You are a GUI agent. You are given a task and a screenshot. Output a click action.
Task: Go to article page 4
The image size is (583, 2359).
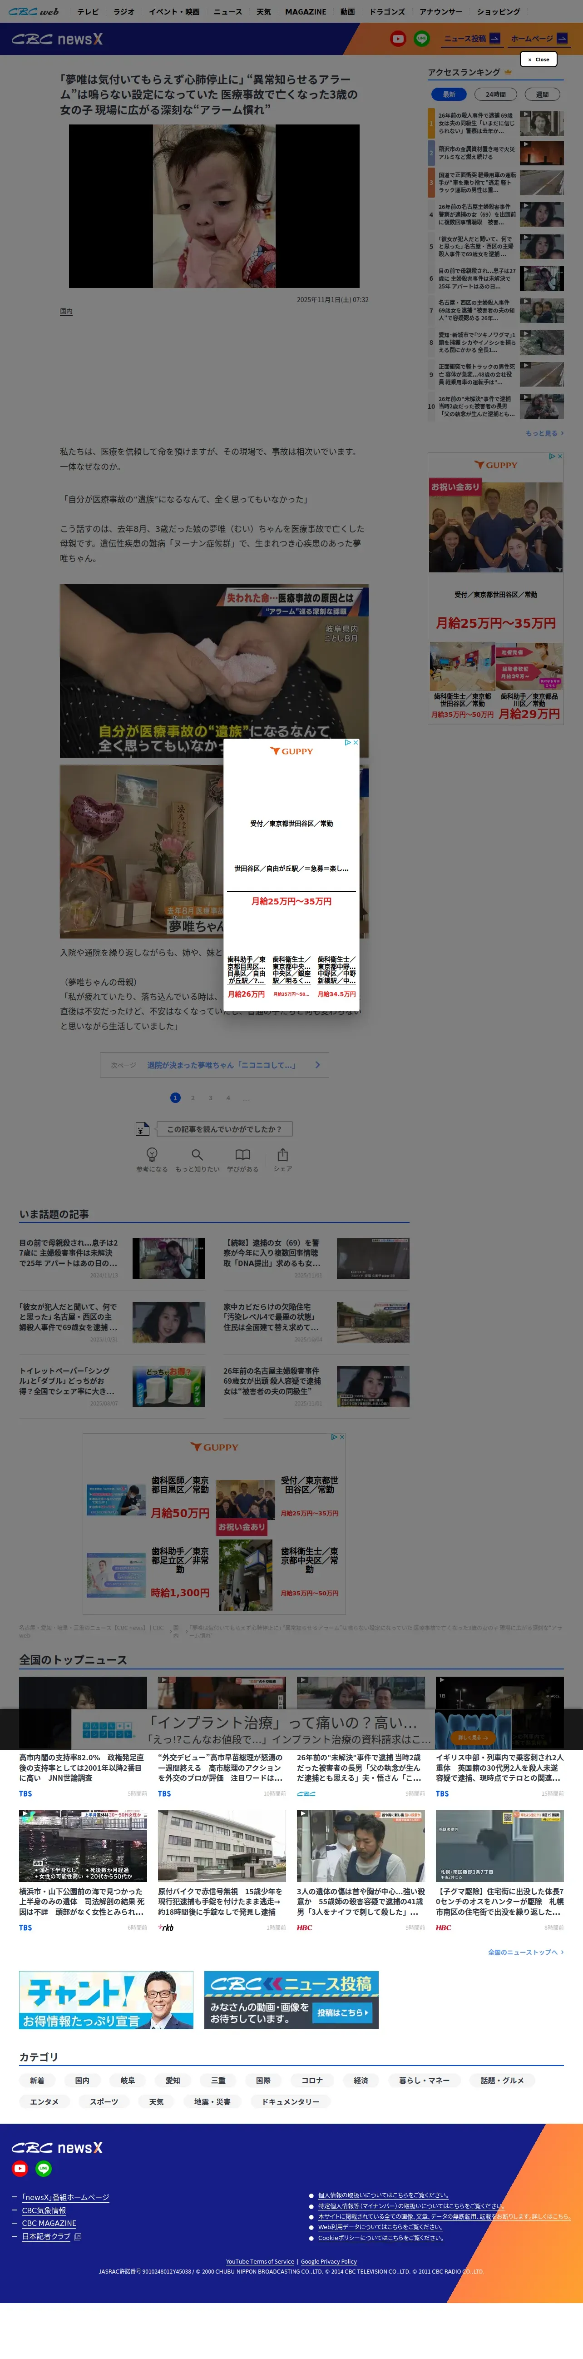(228, 1098)
